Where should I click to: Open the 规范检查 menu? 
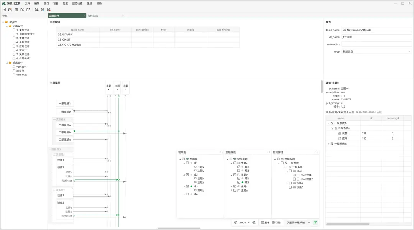click(x=77, y=3)
